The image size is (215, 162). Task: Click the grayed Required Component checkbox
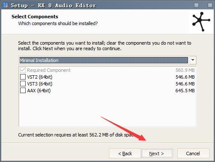pyautogui.click(x=23, y=70)
